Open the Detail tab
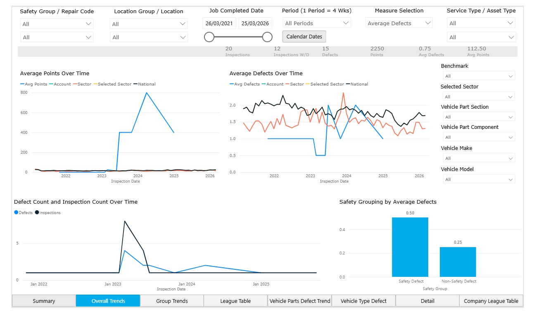This screenshot has height=314, width=534. pyautogui.click(x=427, y=301)
